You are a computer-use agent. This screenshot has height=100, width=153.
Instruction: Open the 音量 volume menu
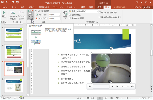point(65,15)
